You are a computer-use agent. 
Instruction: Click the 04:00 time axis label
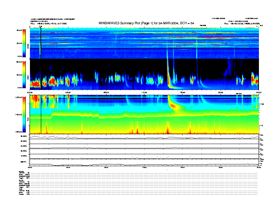point(68,92)
